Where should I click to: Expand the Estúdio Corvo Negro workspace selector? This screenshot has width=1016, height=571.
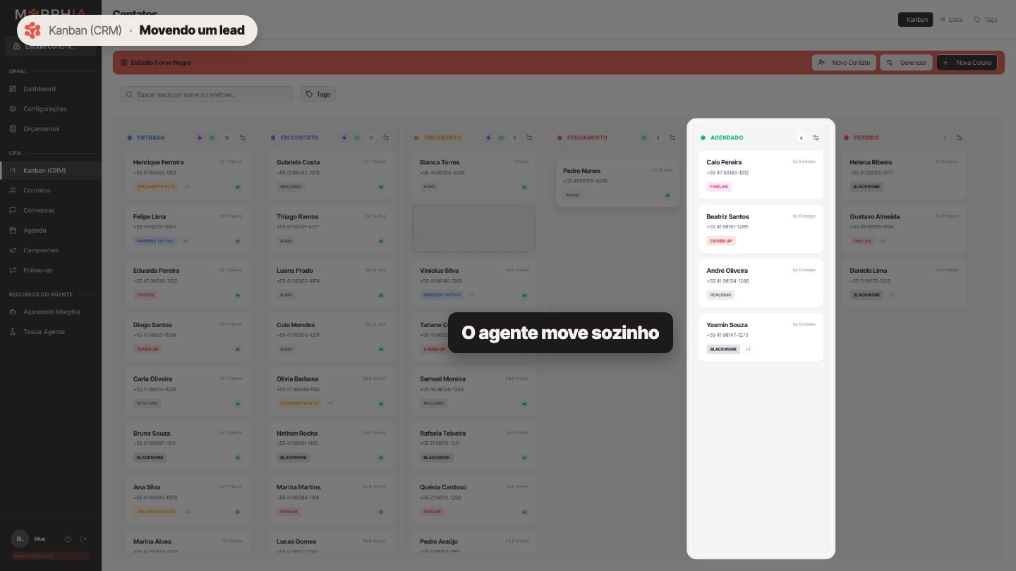(x=51, y=47)
